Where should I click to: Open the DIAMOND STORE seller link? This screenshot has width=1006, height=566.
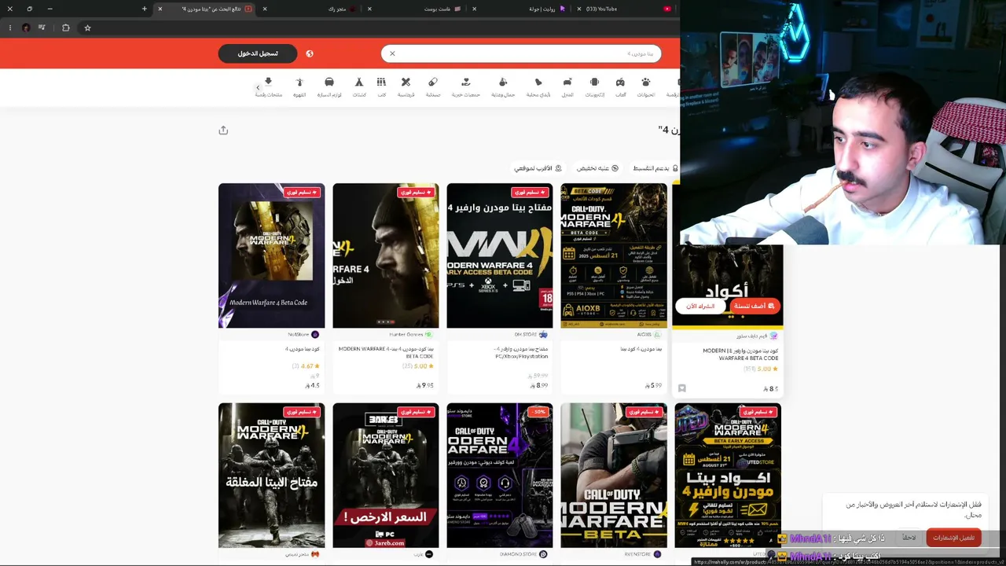(x=523, y=554)
